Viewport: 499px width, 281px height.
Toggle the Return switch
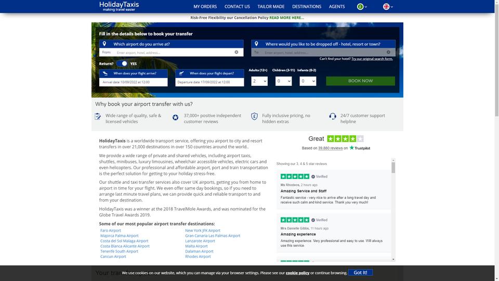tap(122, 63)
